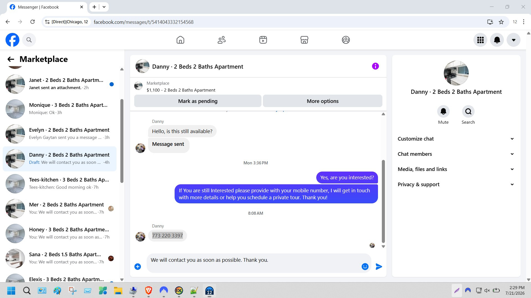
Task: Click the $1,100 Marketplace listing link
Action: 181,90
